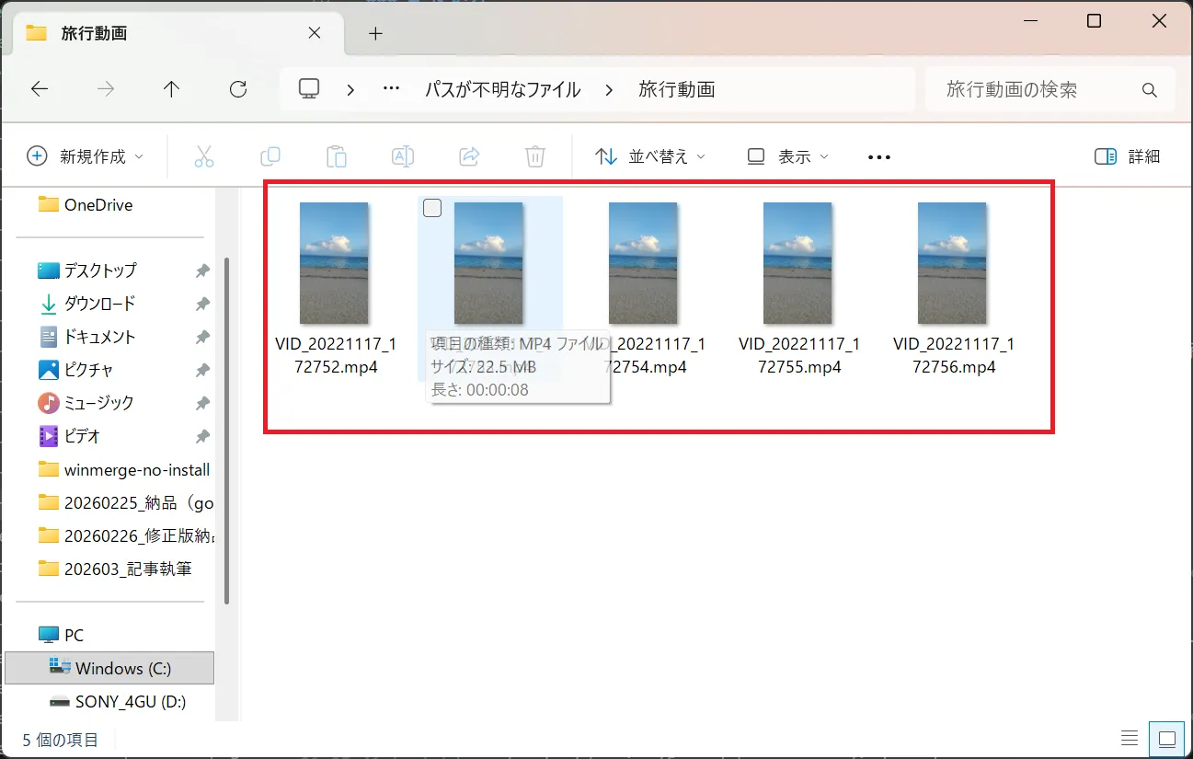The image size is (1193, 759).
Task: Click the Share icon on the toolbar
Action: coord(469,156)
